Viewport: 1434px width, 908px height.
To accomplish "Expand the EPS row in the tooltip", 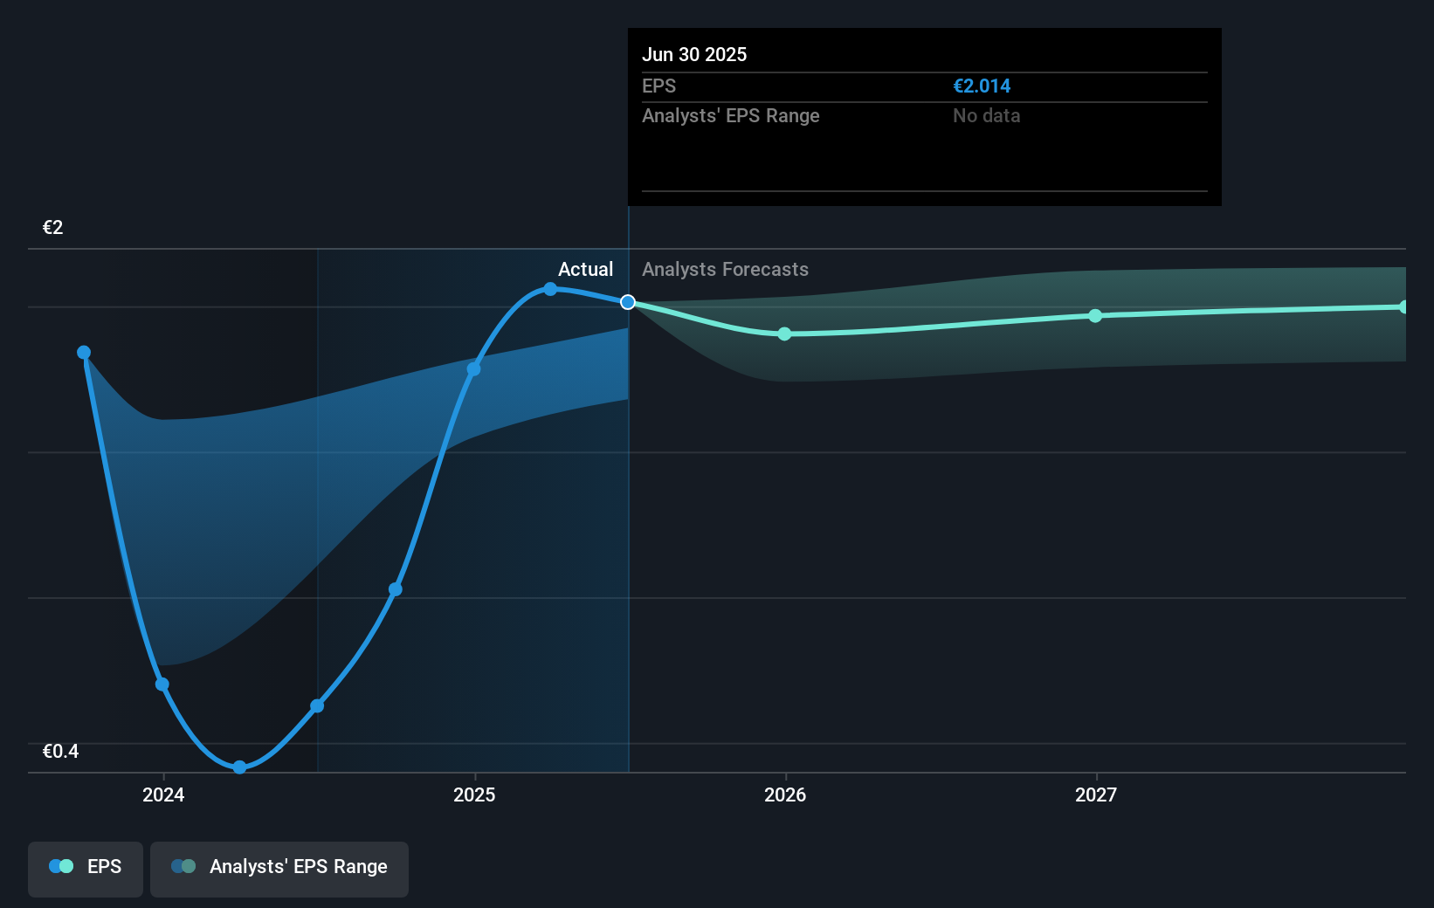I will coord(660,86).
